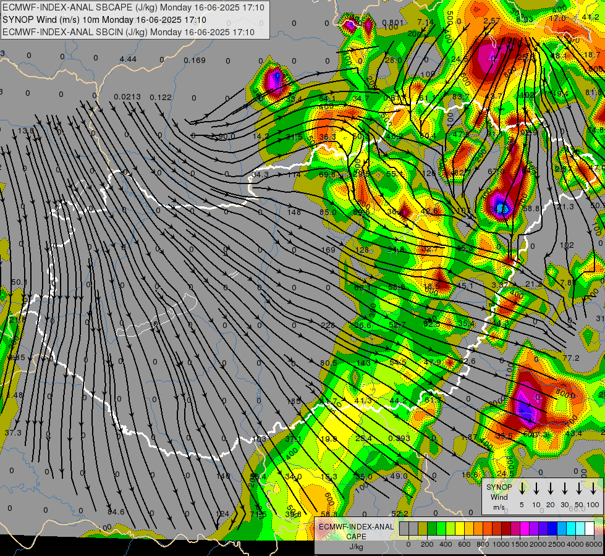Click the 37.3 value on the map
The width and height of the screenshot is (605, 556).
pyautogui.click(x=13, y=433)
